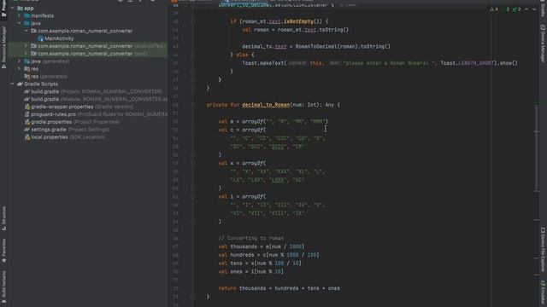Viewport: 547px width, 307px height.
Task: Expand the (test) package node
Action: click(26, 54)
